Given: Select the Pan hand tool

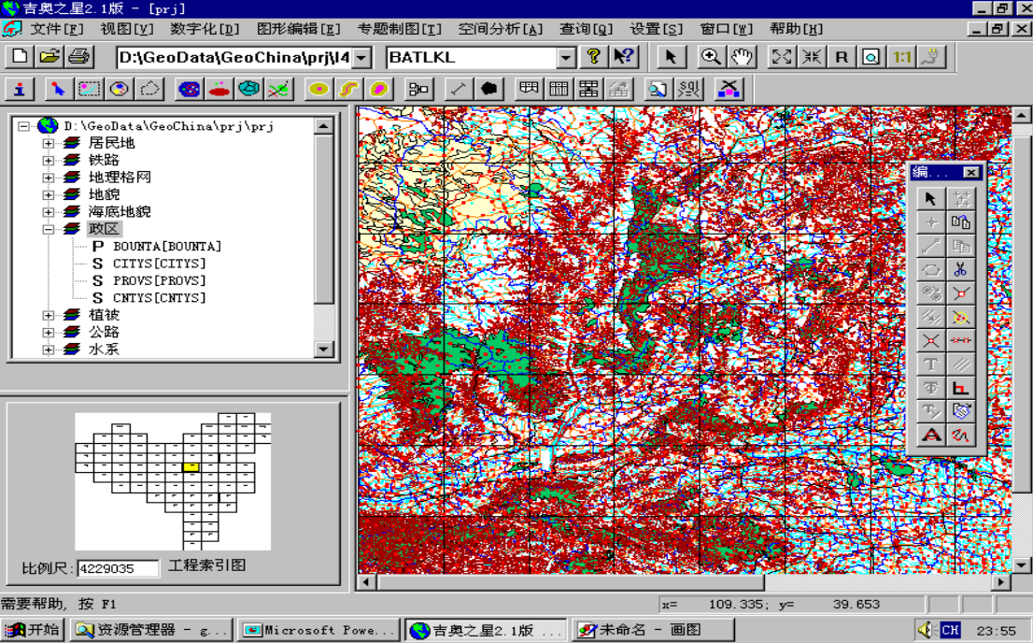Looking at the screenshot, I should pyautogui.click(x=742, y=57).
